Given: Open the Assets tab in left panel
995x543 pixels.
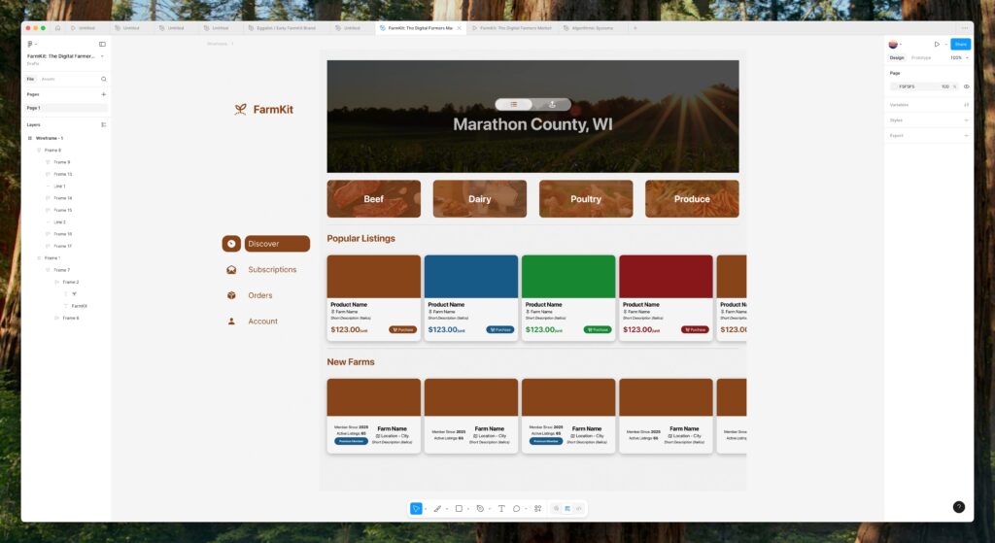Looking at the screenshot, I should (x=49, y=79).
